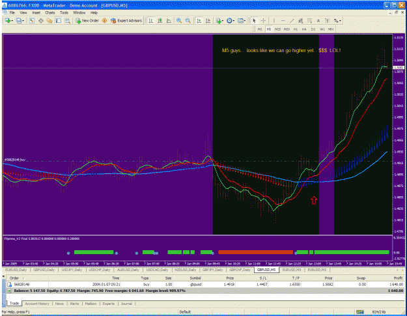Switch timeframe to M1
407x316 pixels.
(x=260, y=29)
